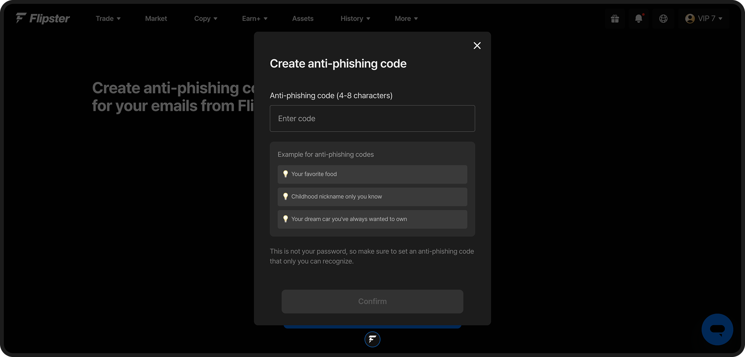
Task: Click the lightbulb icon beside childhood nickname
Action: [285, 196]
